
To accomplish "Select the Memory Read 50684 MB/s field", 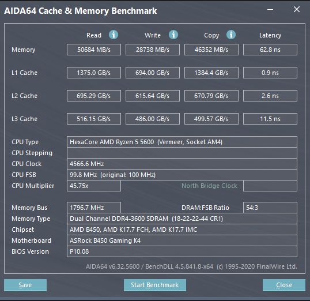I will [x=94, y=50].
